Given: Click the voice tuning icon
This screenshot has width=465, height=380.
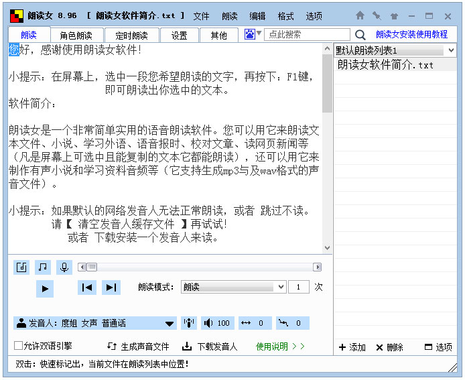Looking at the screenshot, I should tap(189, 323).
